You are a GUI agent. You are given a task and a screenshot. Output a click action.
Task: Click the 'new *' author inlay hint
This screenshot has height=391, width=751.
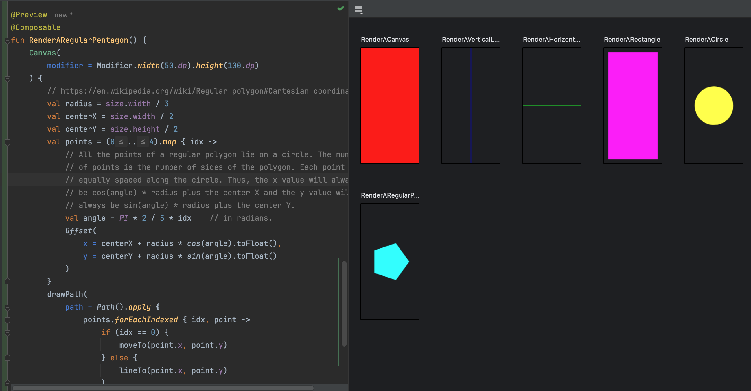(63, 15)
